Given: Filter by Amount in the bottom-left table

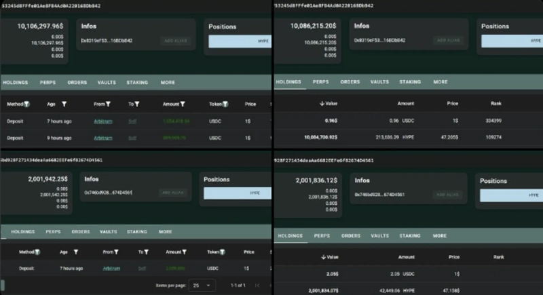Looking at the screenshot, I should pos(183,252).
